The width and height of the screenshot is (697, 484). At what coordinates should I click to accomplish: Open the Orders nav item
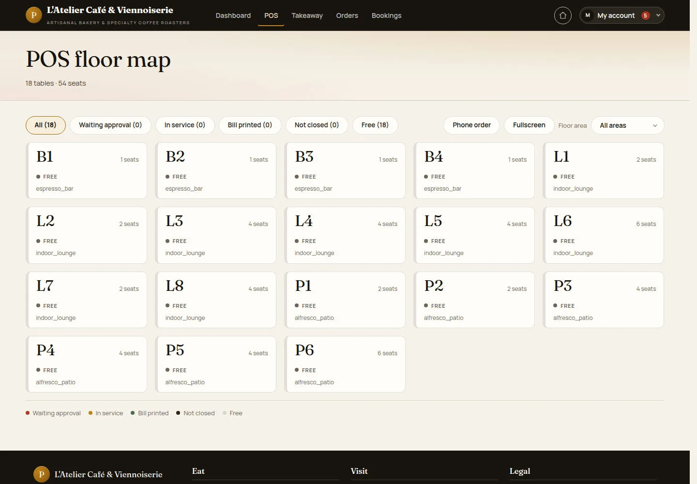click(x=347, y=15)
